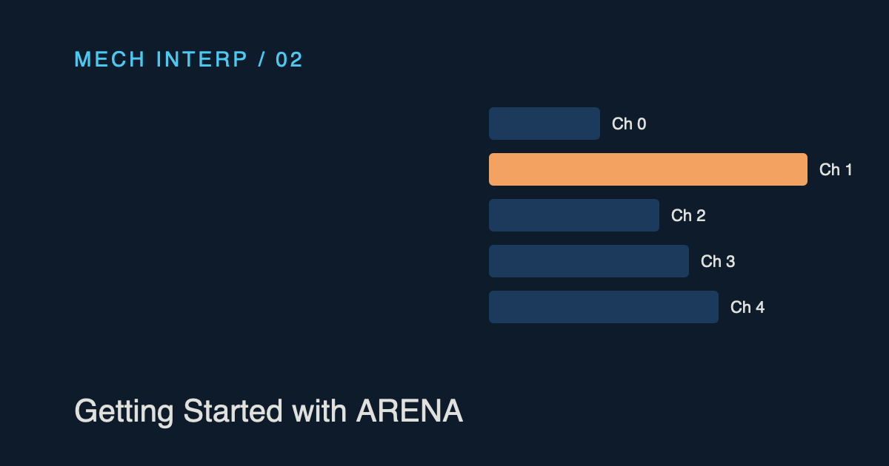Select the Ch 3 label text
This screenshot has width=889, height=466.
(x=718, y=262)
